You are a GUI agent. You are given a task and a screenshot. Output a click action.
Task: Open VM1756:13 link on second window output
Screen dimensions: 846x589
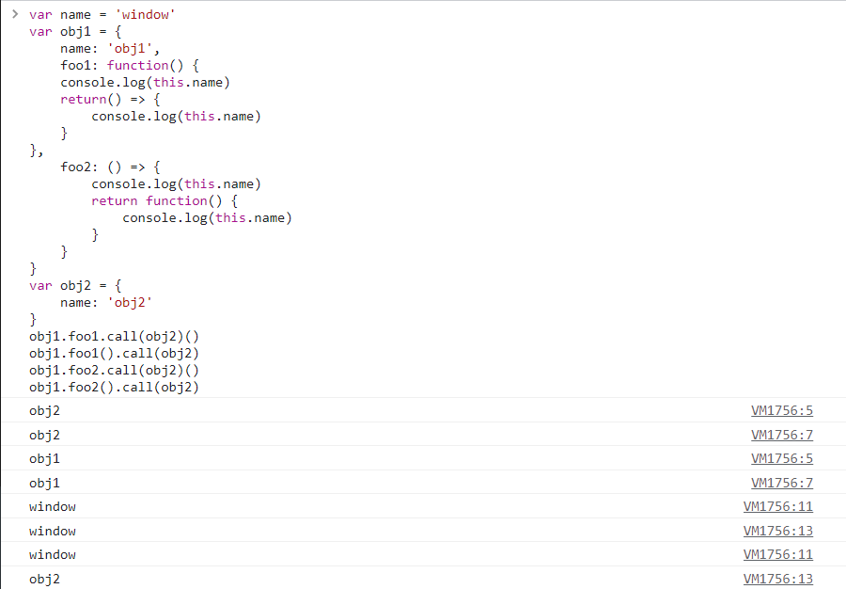777,531
